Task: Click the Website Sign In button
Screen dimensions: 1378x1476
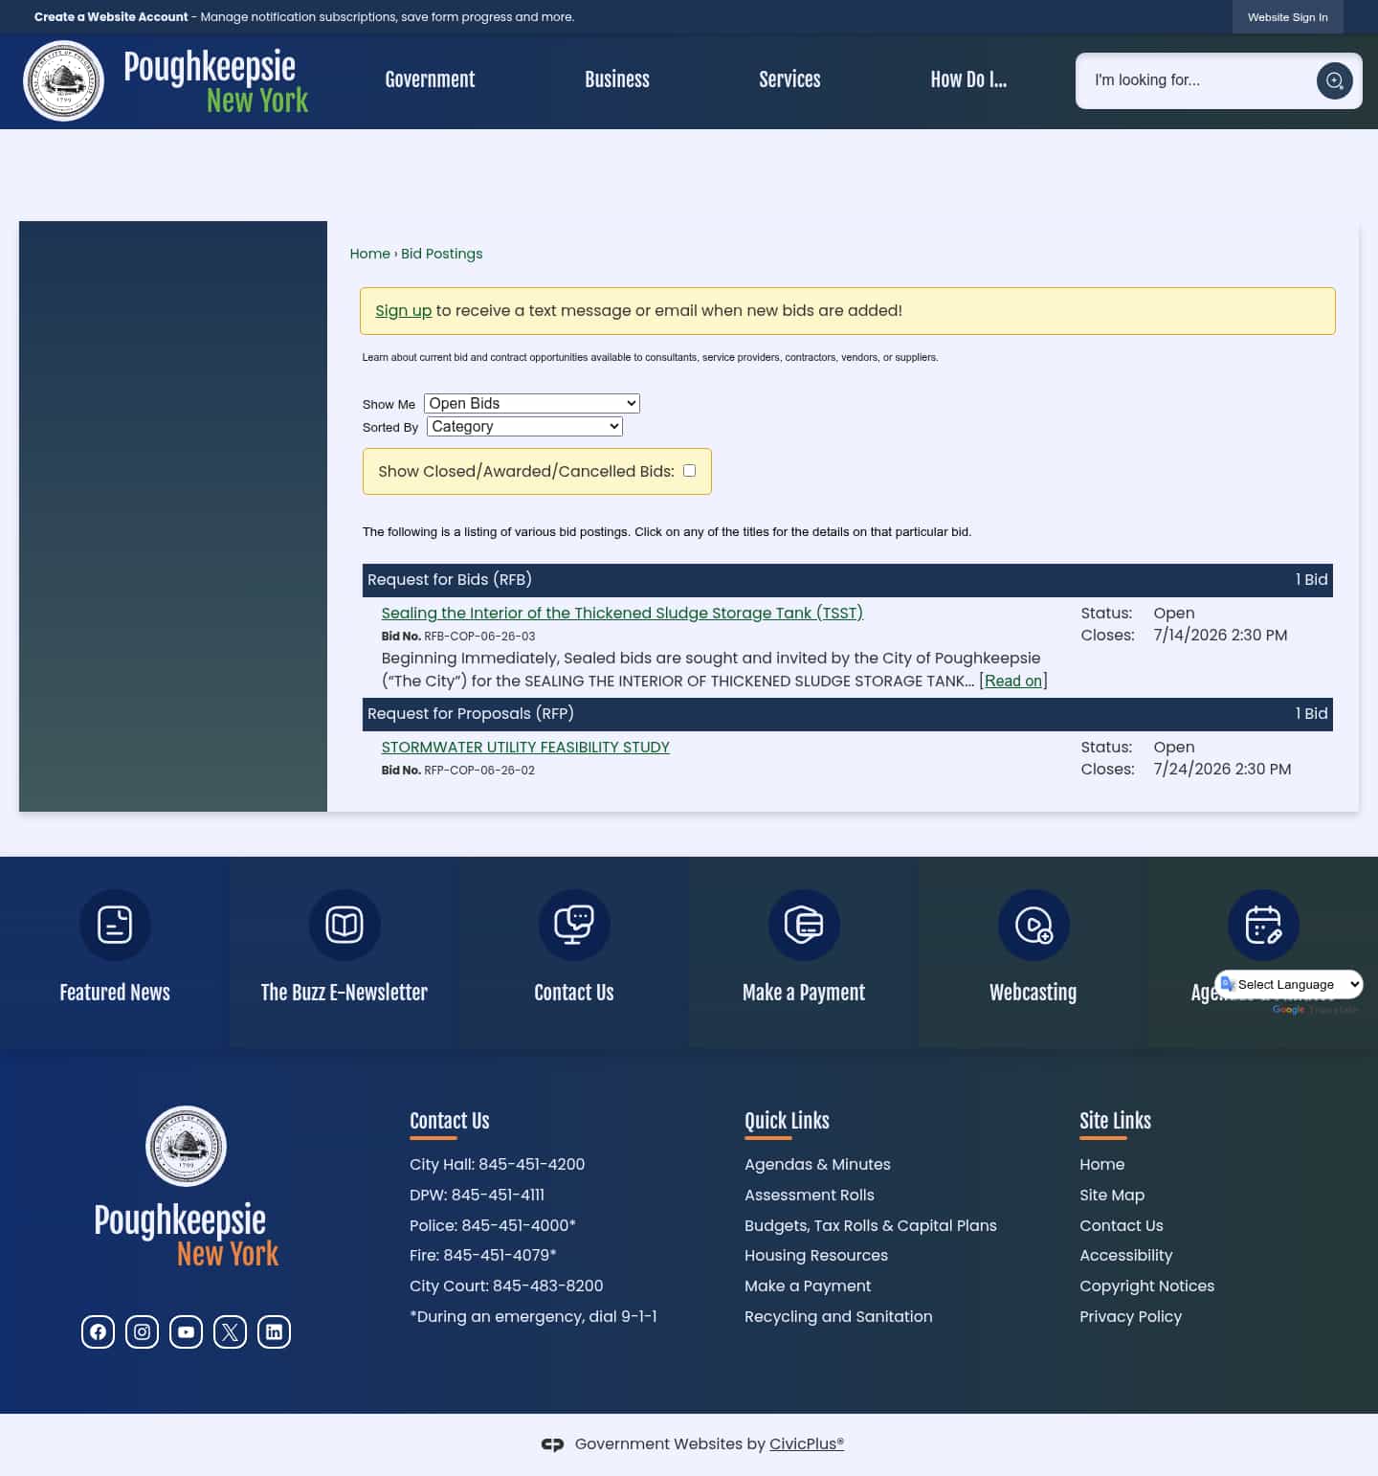Action: 1287,17
